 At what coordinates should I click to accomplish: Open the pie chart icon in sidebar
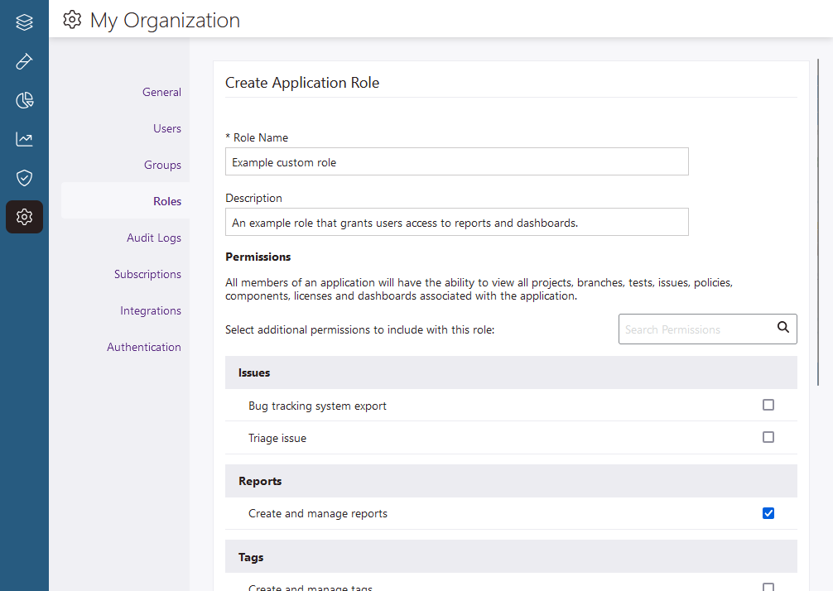(x=24, y=101)
